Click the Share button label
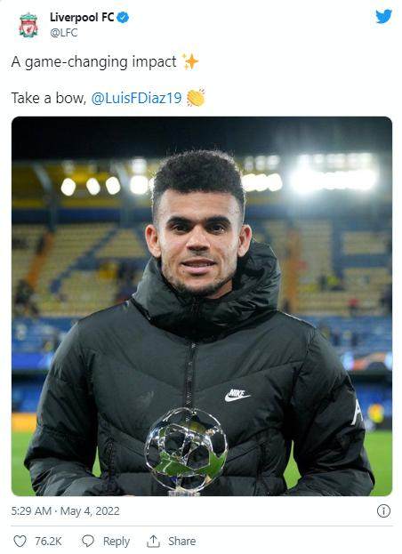Screen dimensions: 402x554 182,542
